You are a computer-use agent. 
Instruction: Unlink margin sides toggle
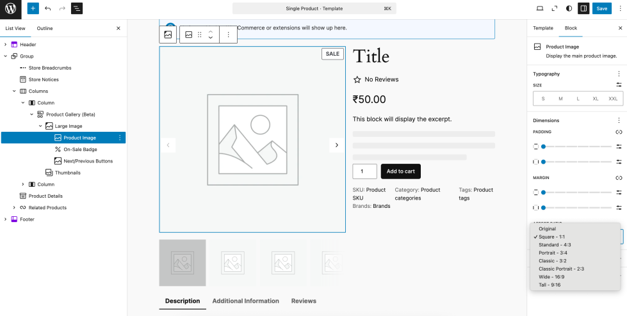pyautogui.click(x=619, y=178)
